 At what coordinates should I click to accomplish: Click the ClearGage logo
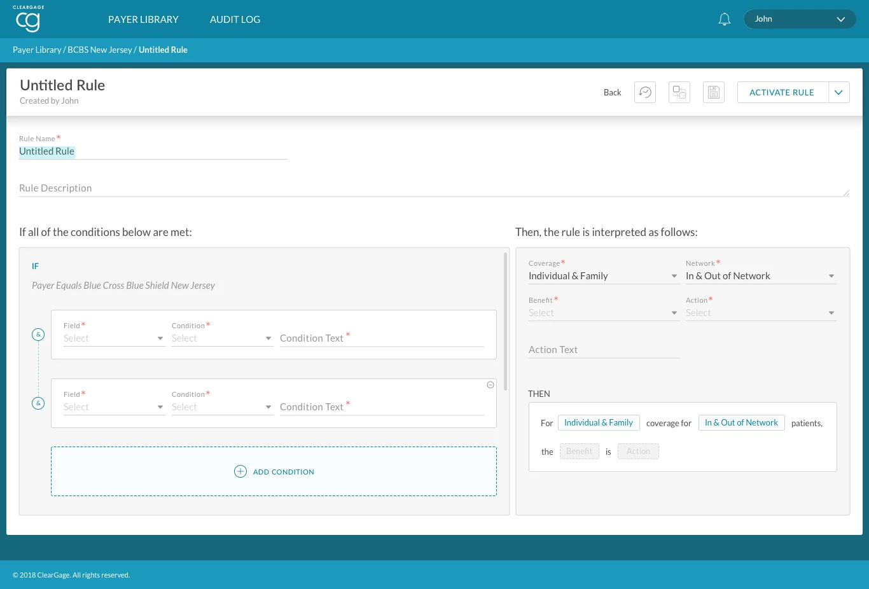tap(29, 18)
